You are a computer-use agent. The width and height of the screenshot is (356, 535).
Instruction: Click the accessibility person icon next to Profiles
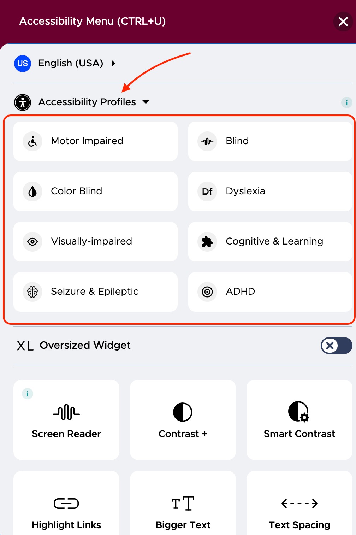click(x=22, y=102)
